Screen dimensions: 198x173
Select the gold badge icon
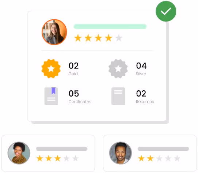coord(51,69)
